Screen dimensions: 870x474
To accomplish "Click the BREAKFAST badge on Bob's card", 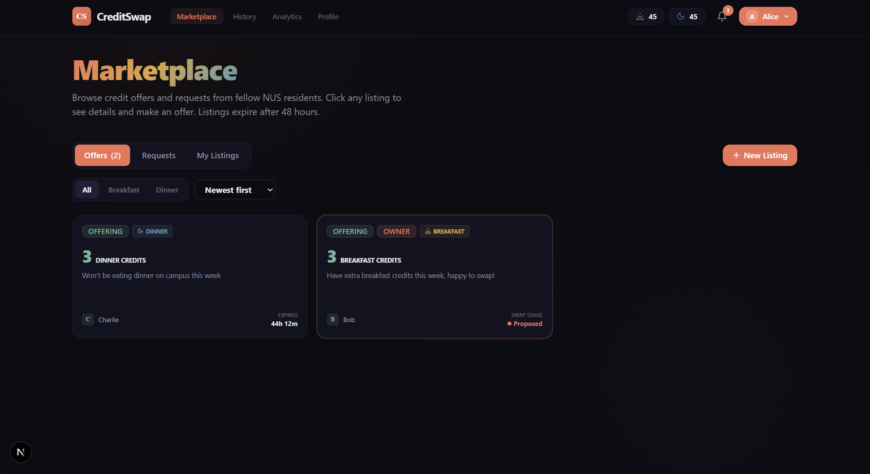I will (x=444, y=231).
